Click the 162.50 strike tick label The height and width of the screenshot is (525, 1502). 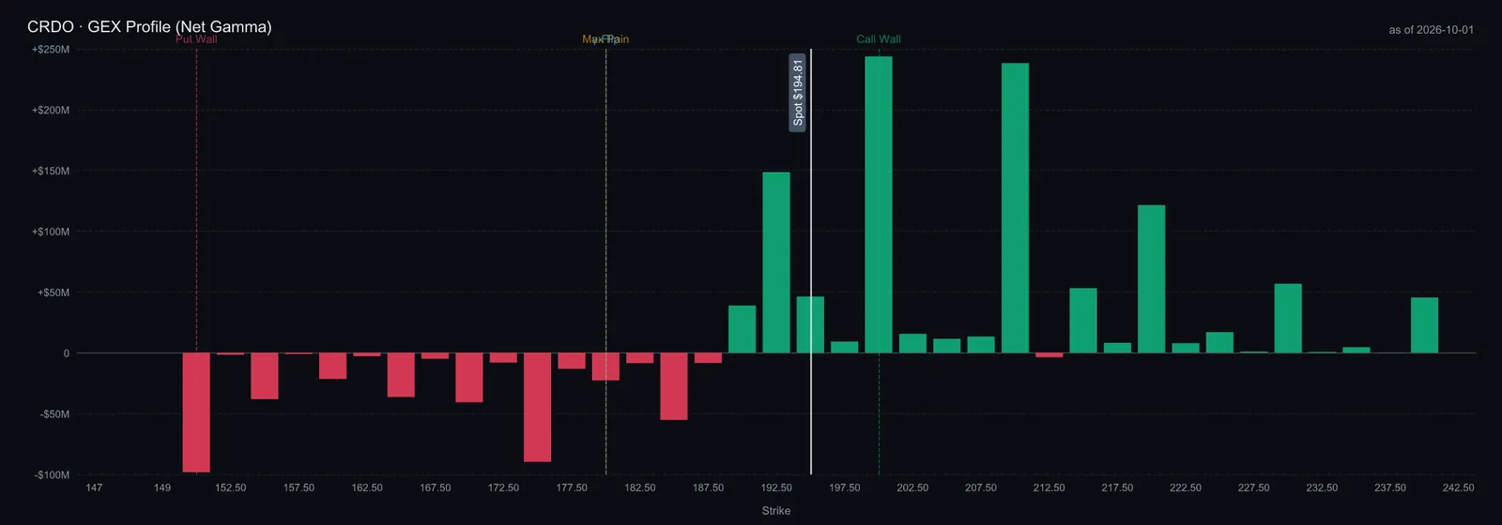tap(367, 487)
